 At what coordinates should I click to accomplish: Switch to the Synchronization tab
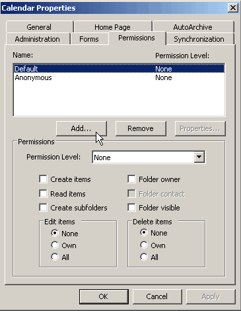199,39
